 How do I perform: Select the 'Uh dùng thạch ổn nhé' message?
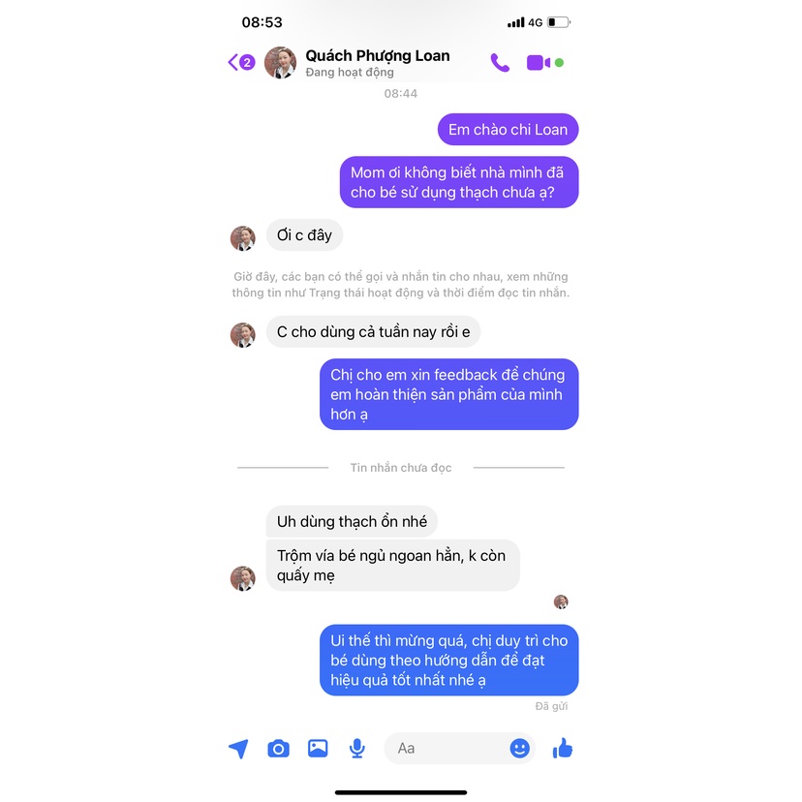[x=352, y=522]
